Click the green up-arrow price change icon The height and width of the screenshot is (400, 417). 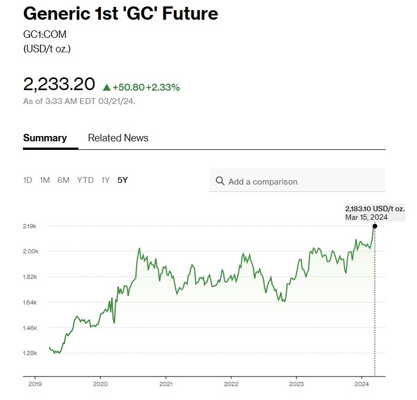(x=107, y=87)
